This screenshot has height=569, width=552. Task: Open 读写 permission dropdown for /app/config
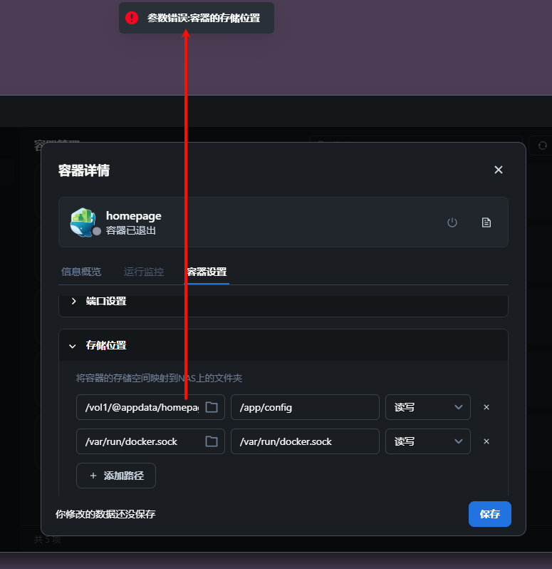427,407
